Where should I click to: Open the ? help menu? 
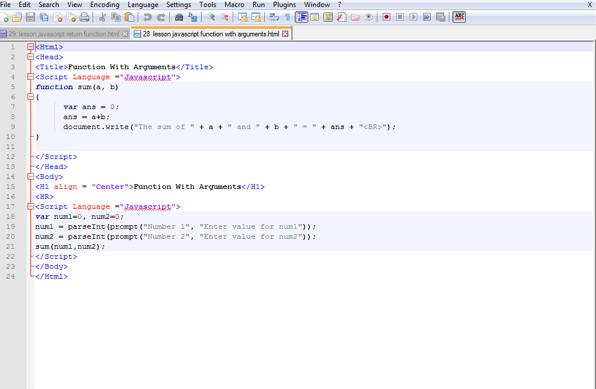(x=339, y=5)
